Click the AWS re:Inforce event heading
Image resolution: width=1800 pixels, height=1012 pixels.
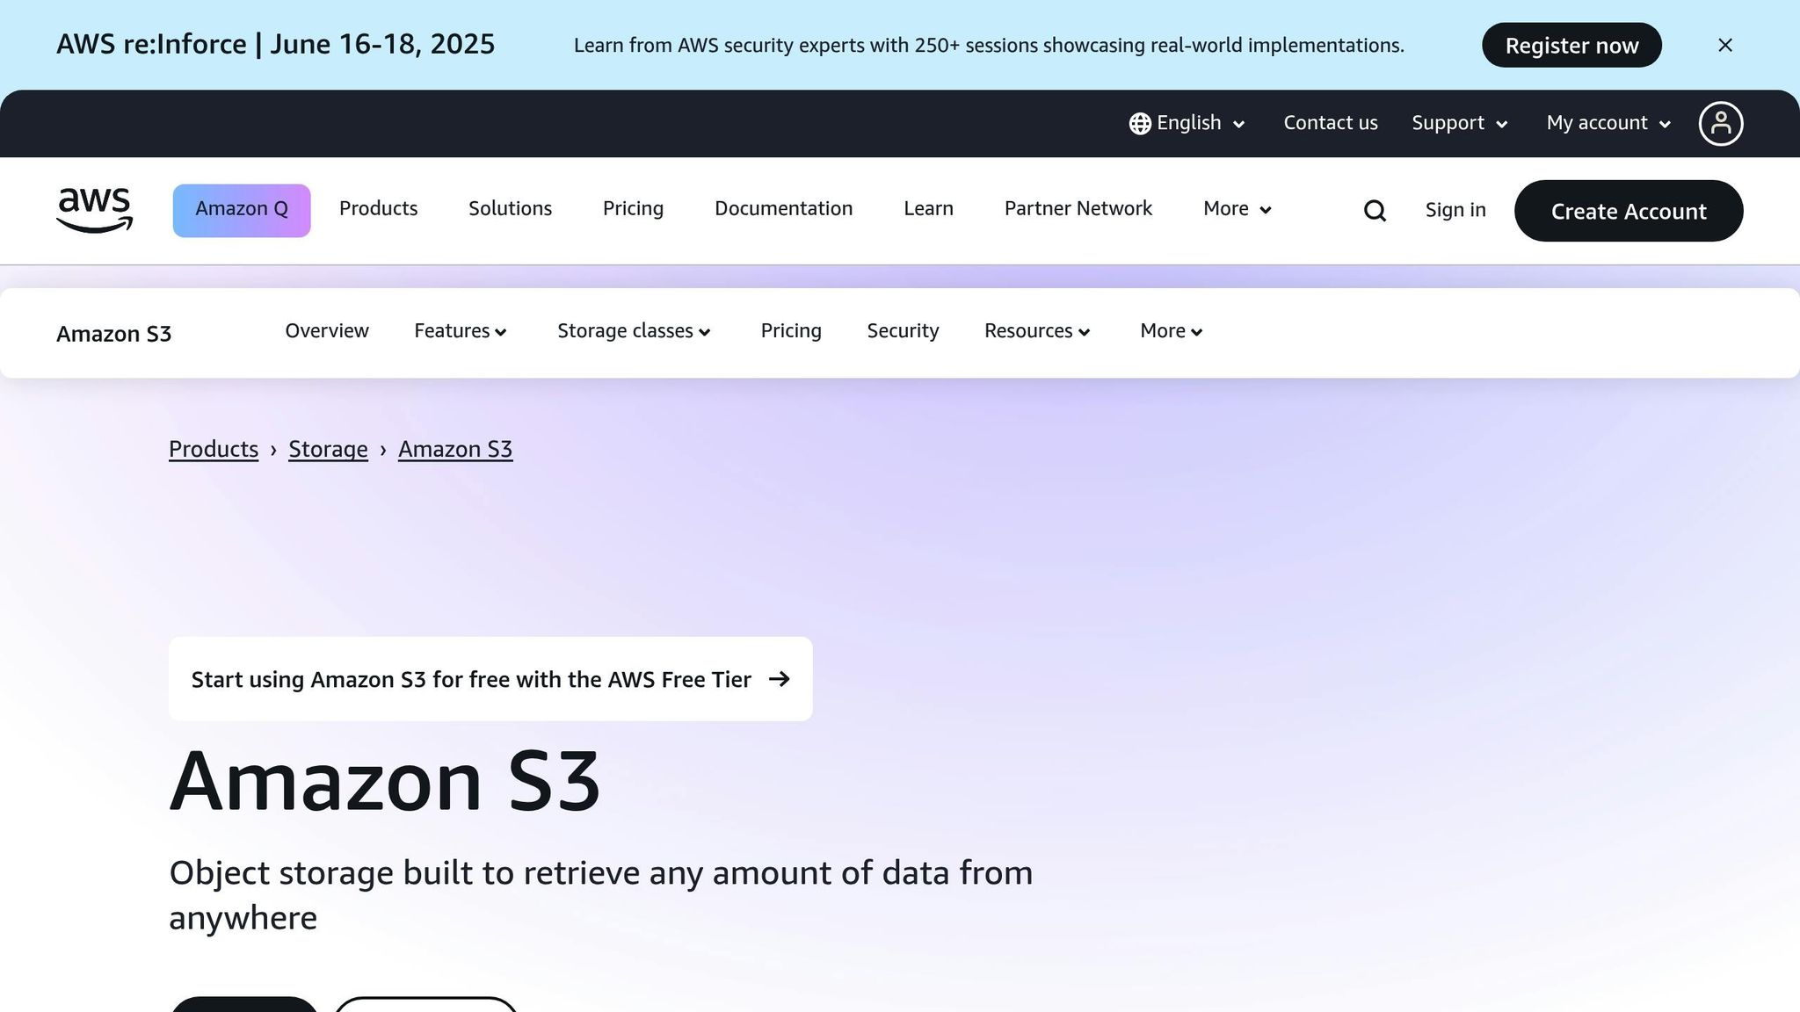pos(276,44)
